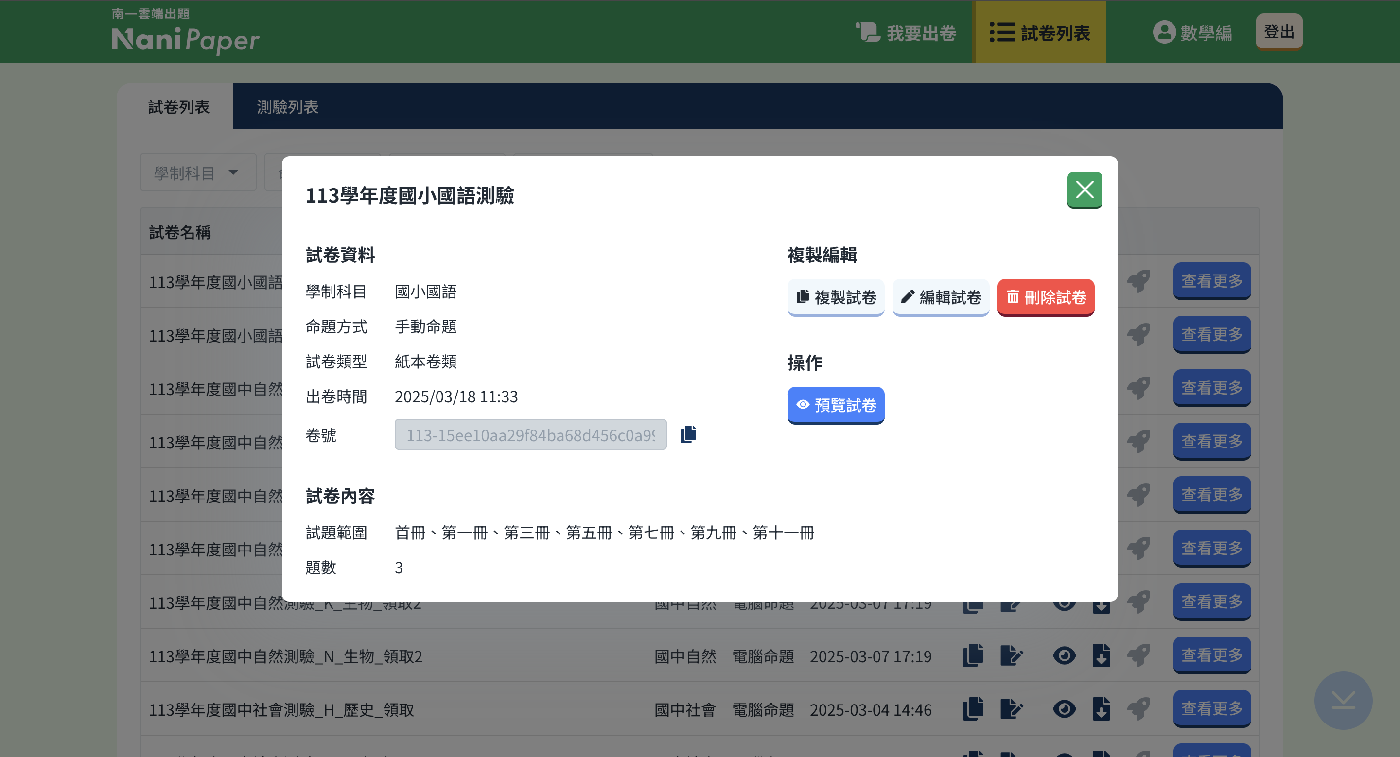Click date 2025-03-04 14:46 cell
This screenshot has height=757, width=1400.
pyautogui.click(x=871, y=710)
